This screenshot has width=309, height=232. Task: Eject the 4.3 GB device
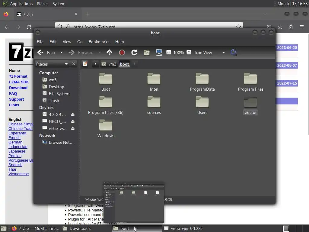click(x=73, y=114)
